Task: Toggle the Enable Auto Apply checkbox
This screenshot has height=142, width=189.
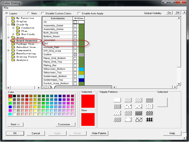Action: [79, 13]
